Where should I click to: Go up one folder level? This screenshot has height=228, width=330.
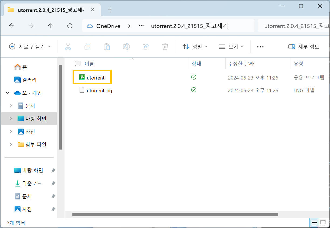click(x=50, y=26)
